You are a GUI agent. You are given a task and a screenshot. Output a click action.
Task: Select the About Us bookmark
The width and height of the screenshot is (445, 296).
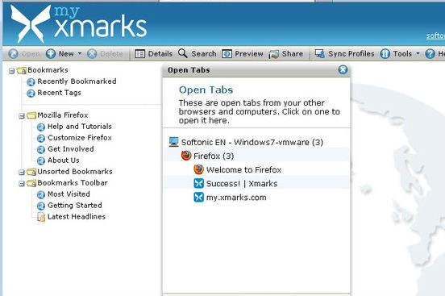(x=64, y=161)
